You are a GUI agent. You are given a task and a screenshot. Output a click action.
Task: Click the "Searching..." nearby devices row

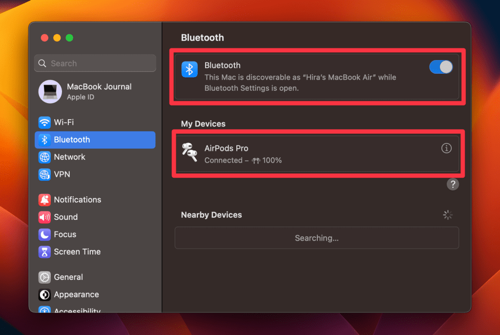(x=316, y=238)
